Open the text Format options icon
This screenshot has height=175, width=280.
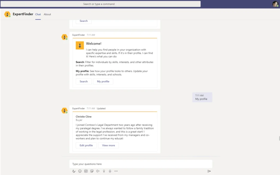coord(74,171)
